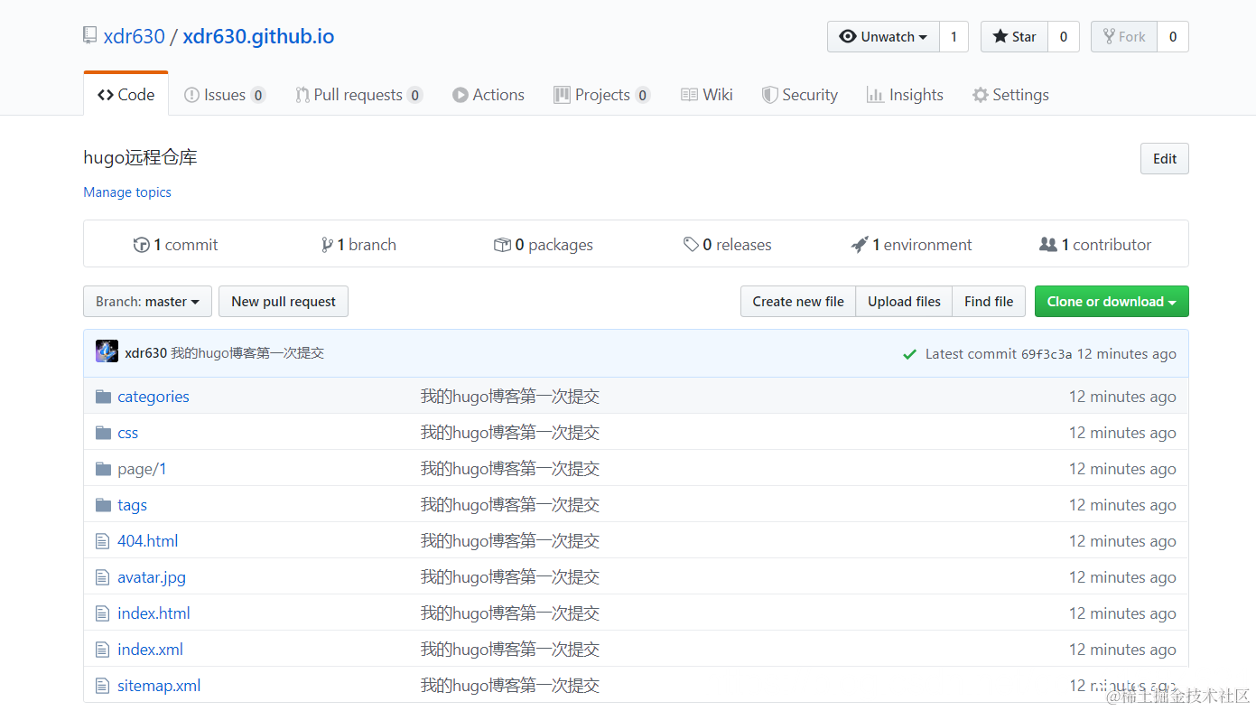Click the folder icon of css row

(x=103, y=433)
